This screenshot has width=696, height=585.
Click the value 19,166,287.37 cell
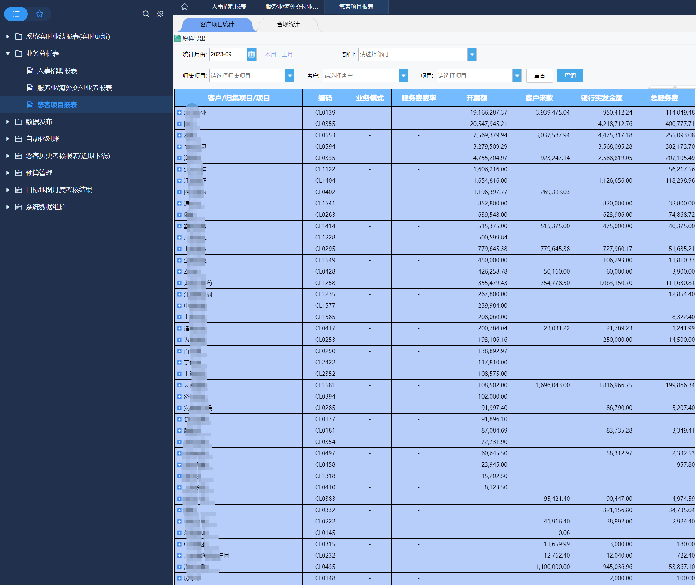coord(476,113)
